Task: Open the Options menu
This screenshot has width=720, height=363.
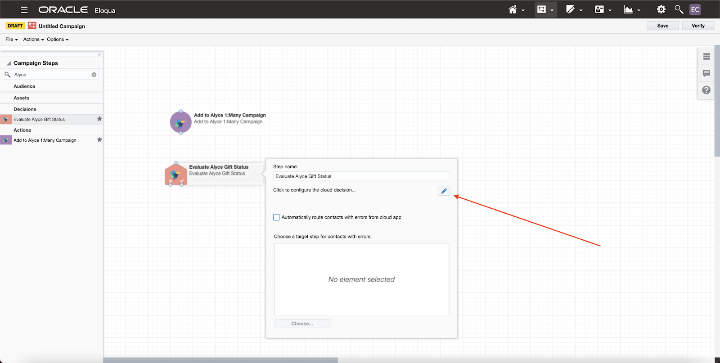Action: [x=58, y=40]
